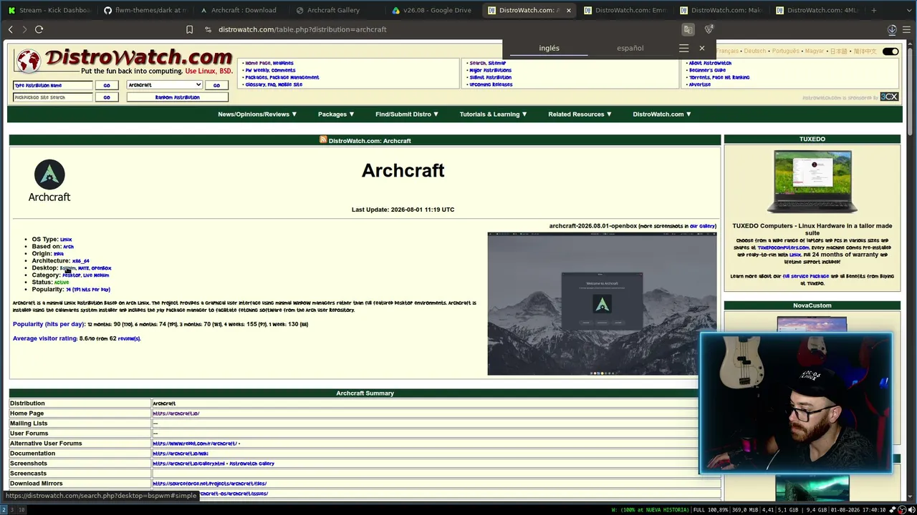
Task: Select inglés in the translation popup
Action: 549,48
